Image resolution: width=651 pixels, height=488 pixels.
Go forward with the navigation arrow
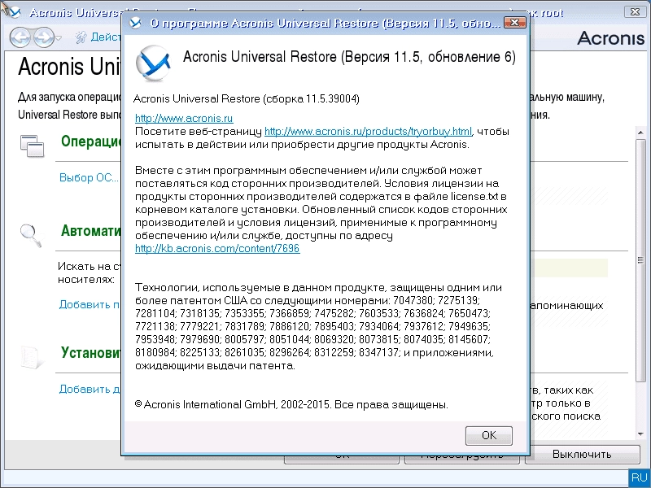point(44,37)
